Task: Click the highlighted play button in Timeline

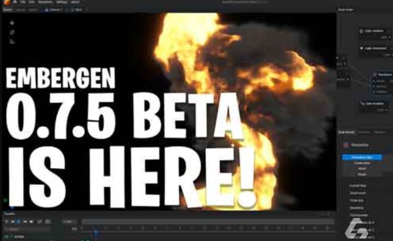Action: point(18,222)
